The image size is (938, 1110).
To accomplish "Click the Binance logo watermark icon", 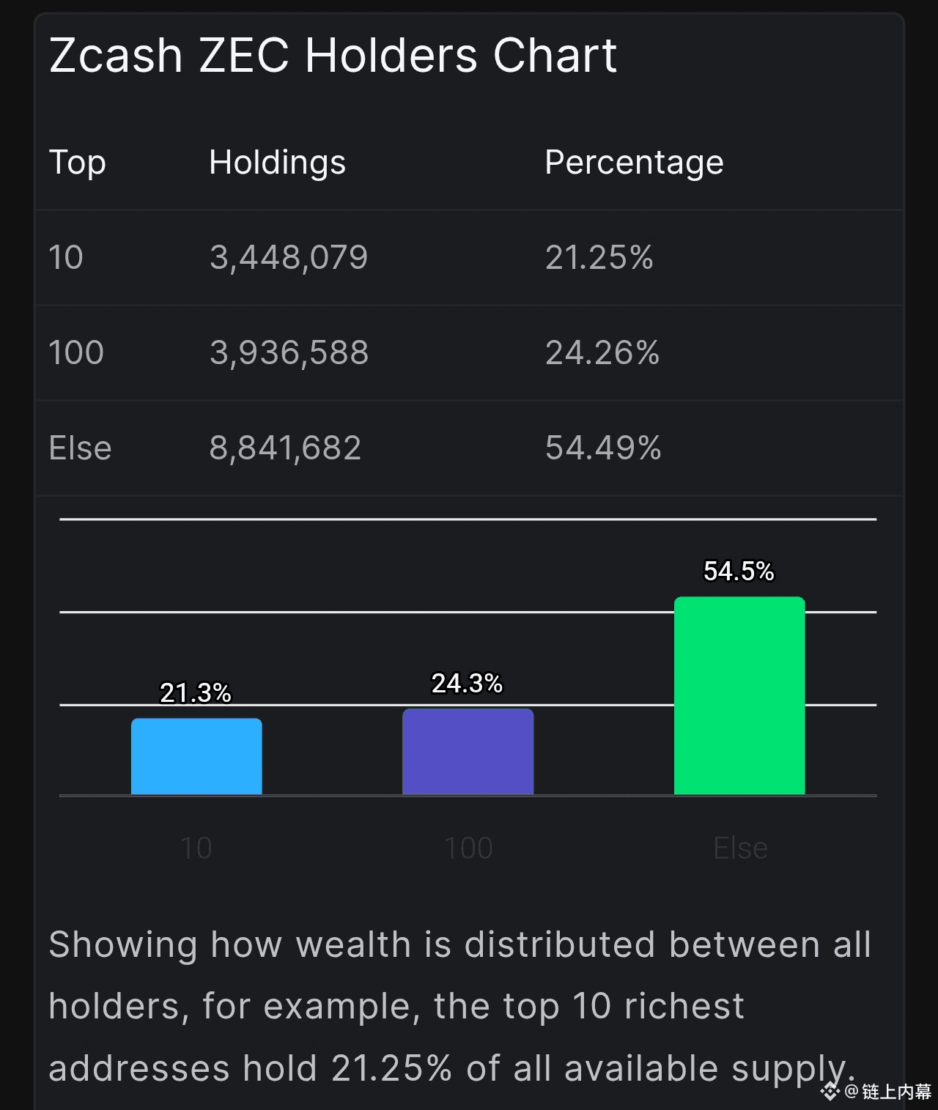I will pos(830,1092).
